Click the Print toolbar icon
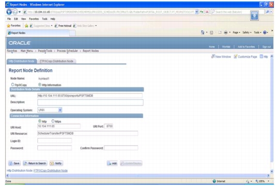 tap(226, 32)
